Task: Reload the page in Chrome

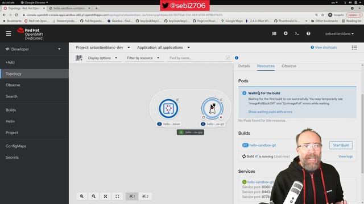Action: [x=16, y=15]
